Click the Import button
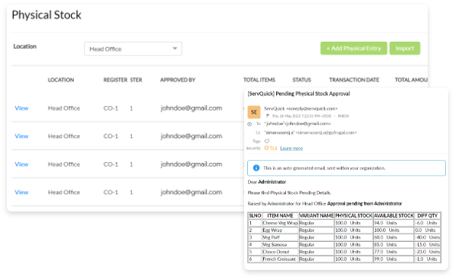The width and height of the screenshot is (455, 279). pos(404,49)
